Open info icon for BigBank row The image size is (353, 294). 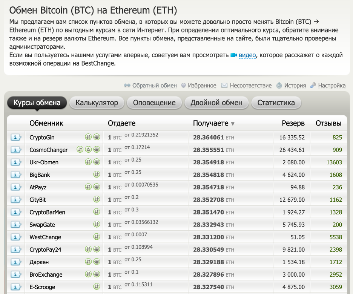click(x=16, y=175)
